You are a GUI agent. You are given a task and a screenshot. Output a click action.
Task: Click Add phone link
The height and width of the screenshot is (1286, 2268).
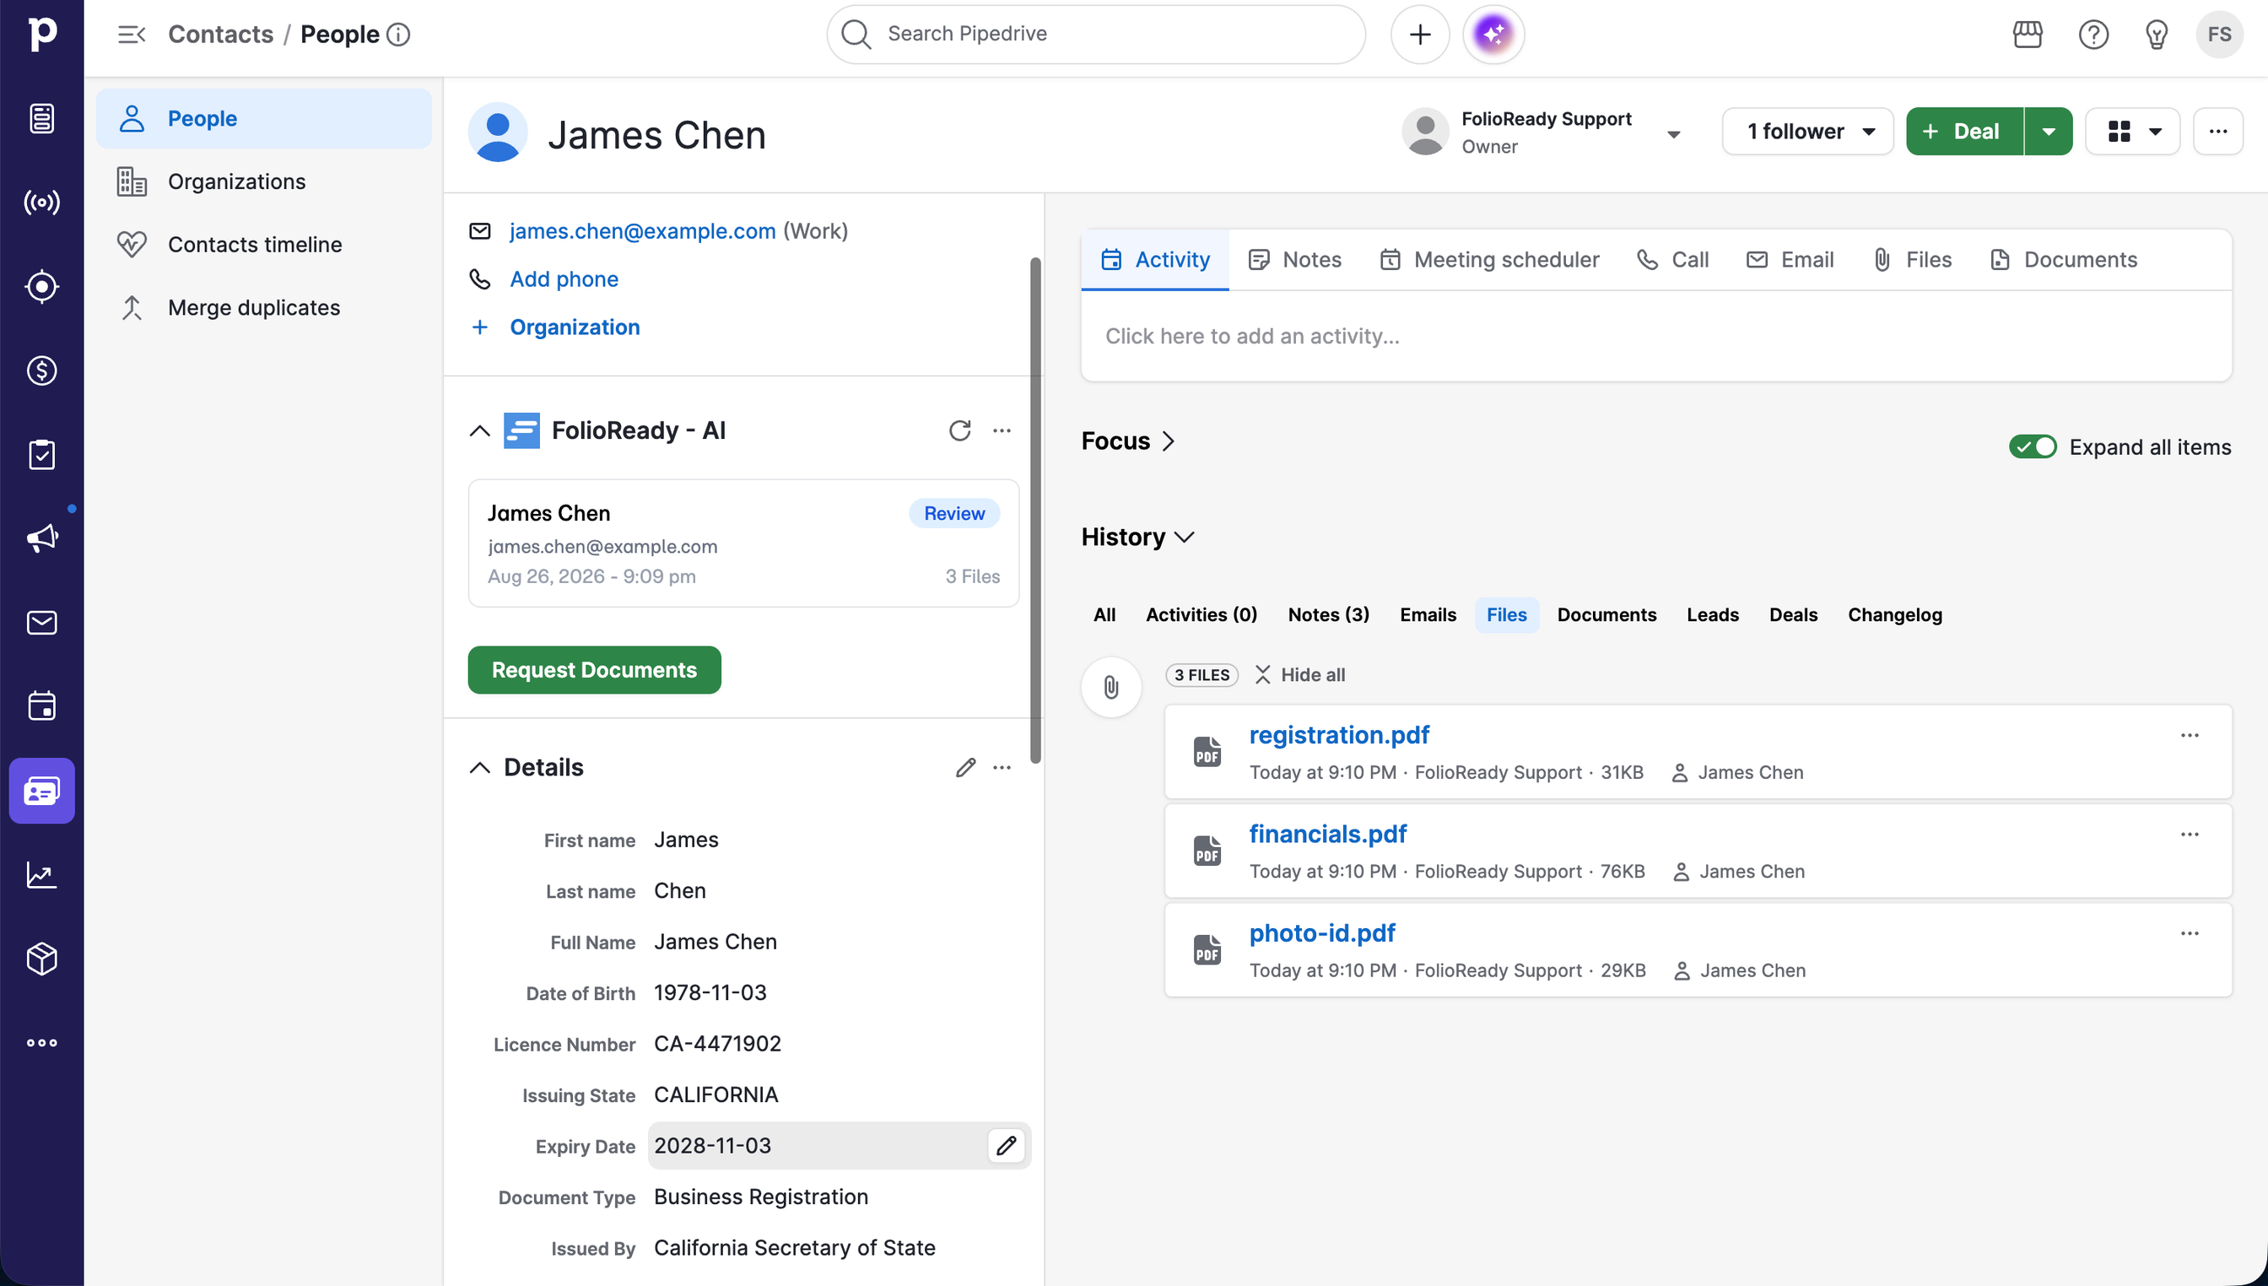pyautogui.click(x=564, y=279)
